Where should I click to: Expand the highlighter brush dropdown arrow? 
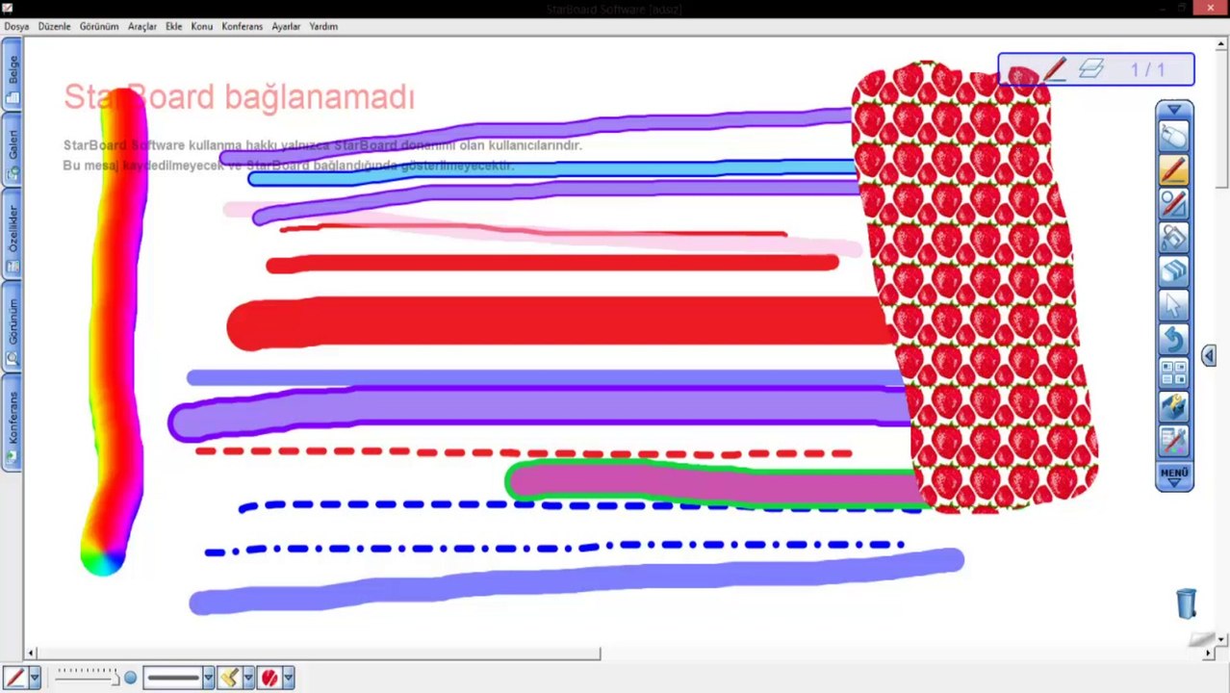coord(248,678)
